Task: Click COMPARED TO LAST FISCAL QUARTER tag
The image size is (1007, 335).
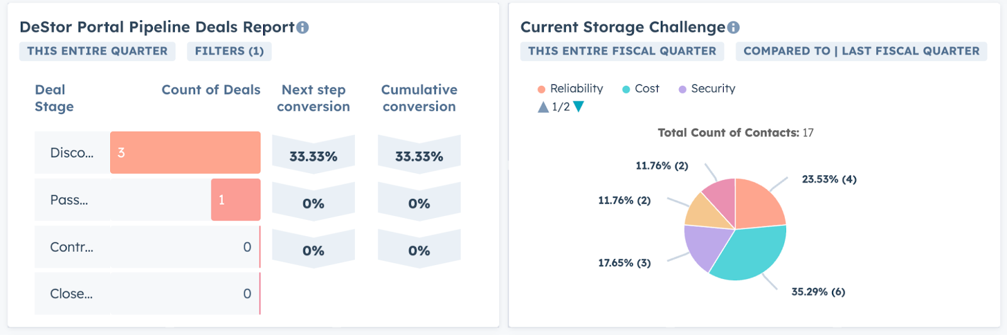Action: [861, 51]
